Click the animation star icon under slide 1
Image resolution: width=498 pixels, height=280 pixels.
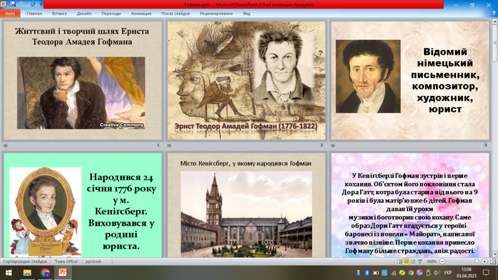pyautogui.click(x=5, y=145)
